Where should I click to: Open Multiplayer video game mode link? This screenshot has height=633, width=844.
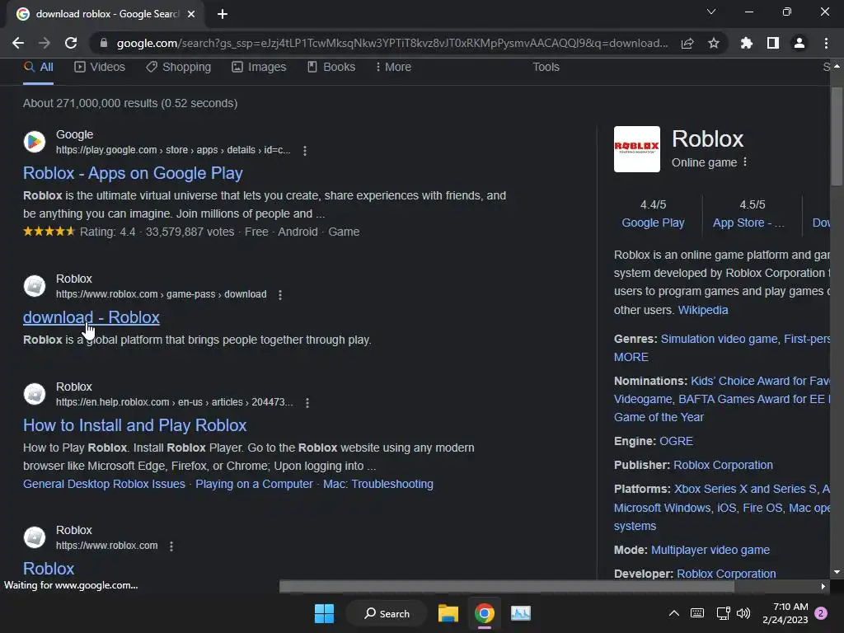click(x=710, y=550)
